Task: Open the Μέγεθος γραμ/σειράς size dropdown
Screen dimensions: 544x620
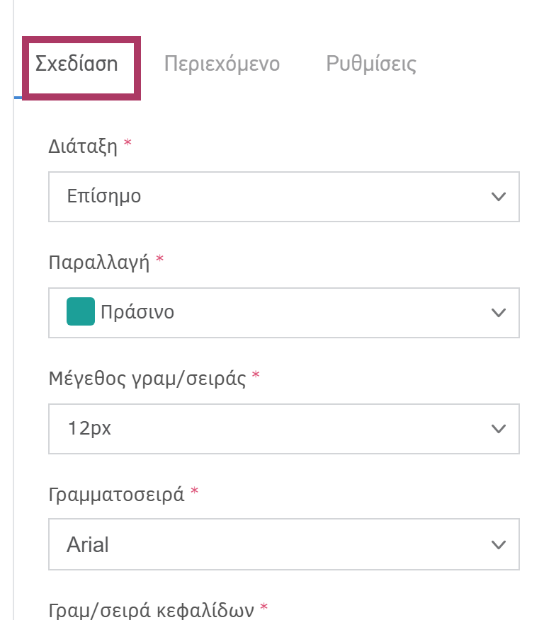Action: [283, 429]
